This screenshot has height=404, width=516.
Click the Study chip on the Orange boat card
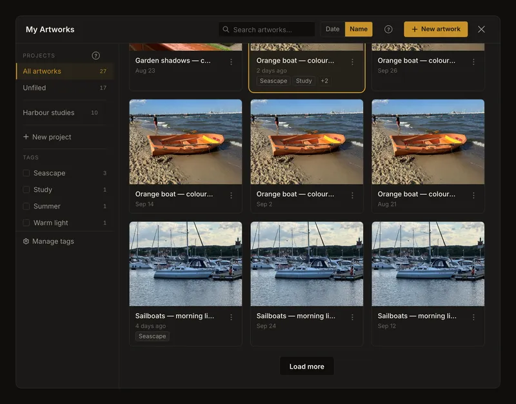coord(304,81)
